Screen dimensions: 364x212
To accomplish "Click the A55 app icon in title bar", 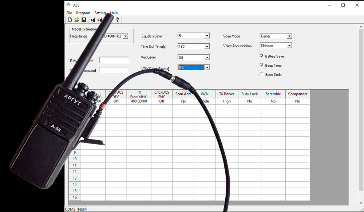I will pyautogui.click(x=68, y=5).
